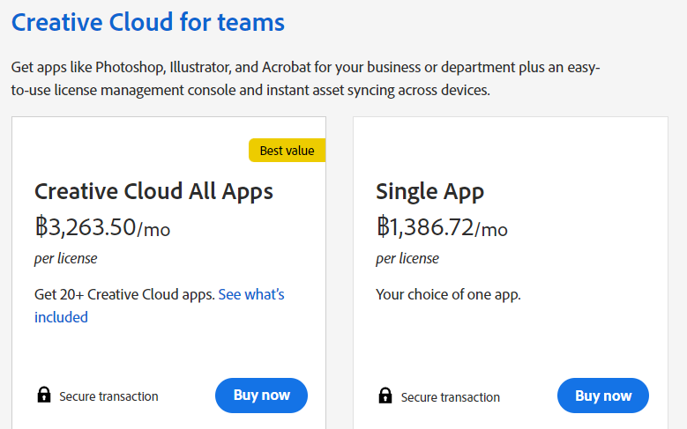
Task: Click the lock icon in the Single App card
Action: (385, 396)
